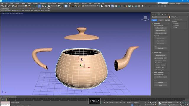Image resolution: width=189 pixels, height=106 pixels.
Task: Toggle the Angle Snap icon
Action: [x=73, y=6]
